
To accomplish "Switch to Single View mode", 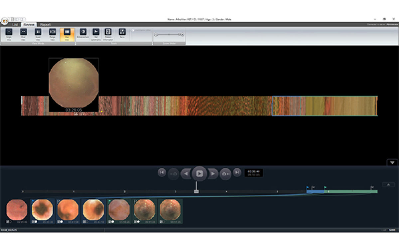I will pyautogui.click(x=9, y=35).
